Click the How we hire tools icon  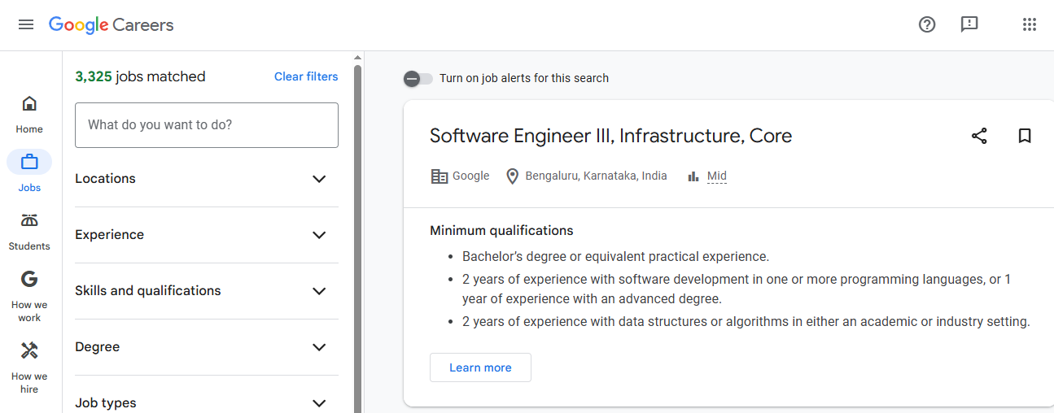(x=29, y=350)
